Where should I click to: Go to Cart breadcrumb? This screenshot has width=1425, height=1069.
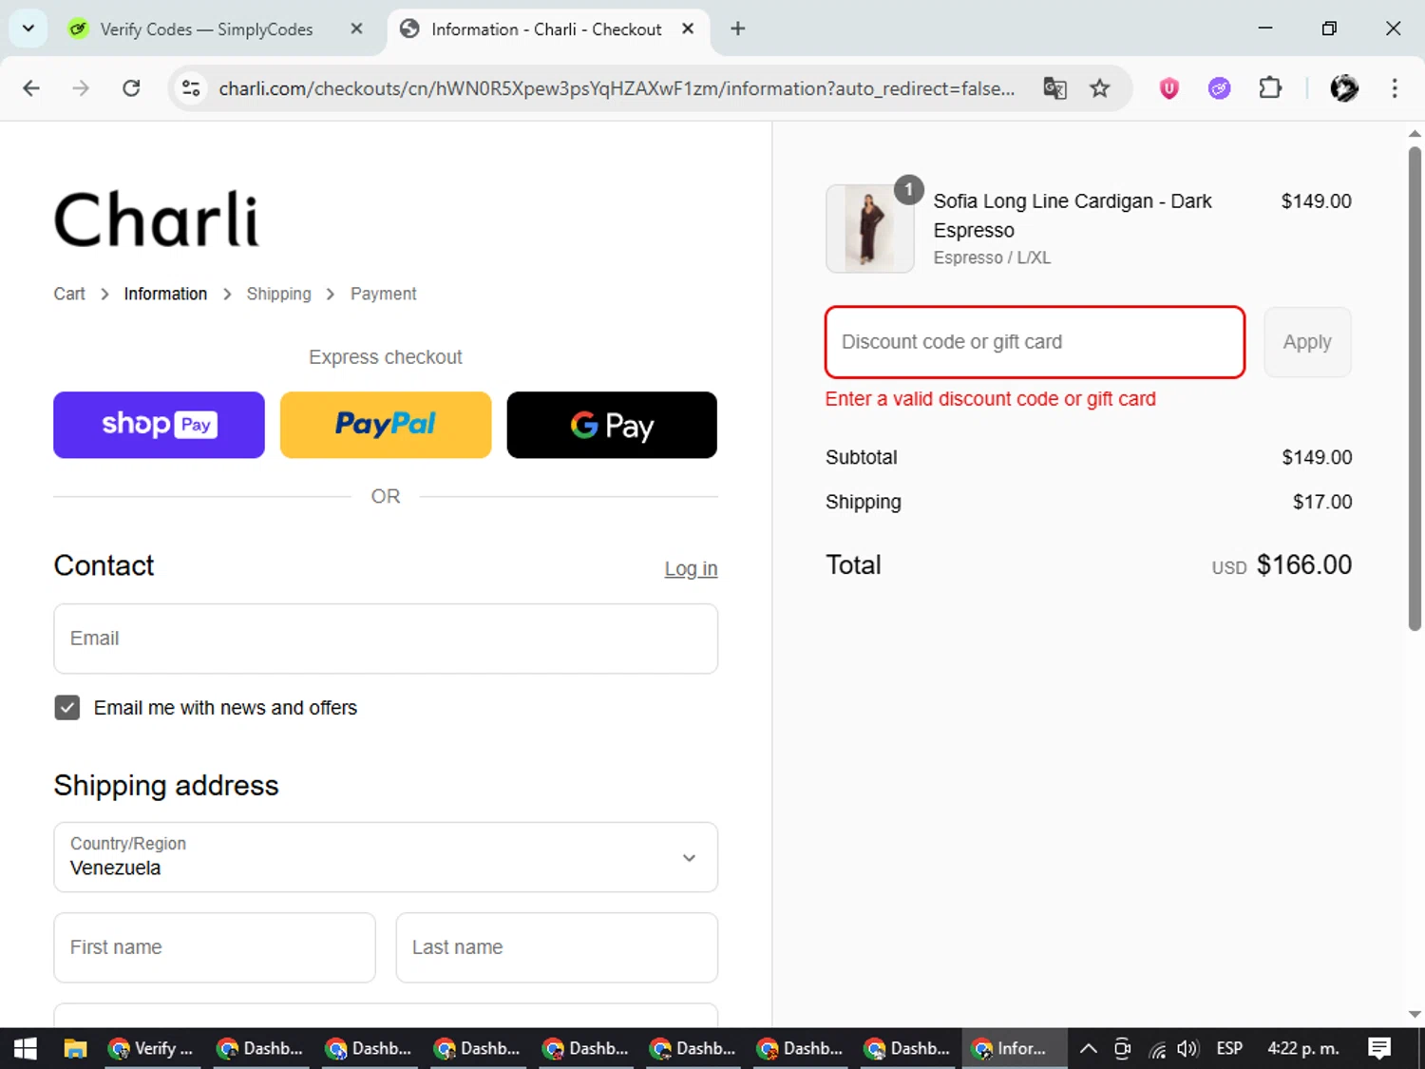click(x=69, y=294)
